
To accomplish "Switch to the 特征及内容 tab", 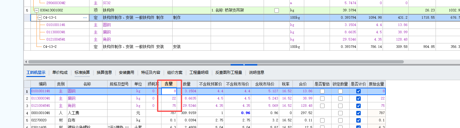I will pyautogui.click(x=151, y=73).
